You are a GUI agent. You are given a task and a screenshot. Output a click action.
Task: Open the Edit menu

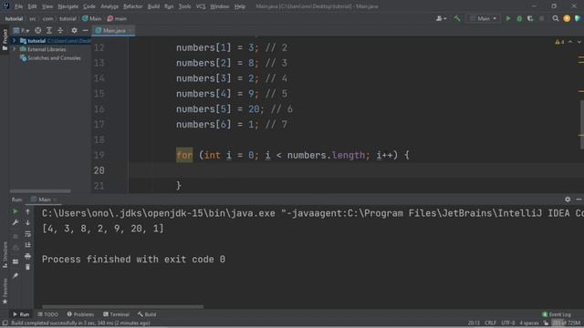[32, 6]
